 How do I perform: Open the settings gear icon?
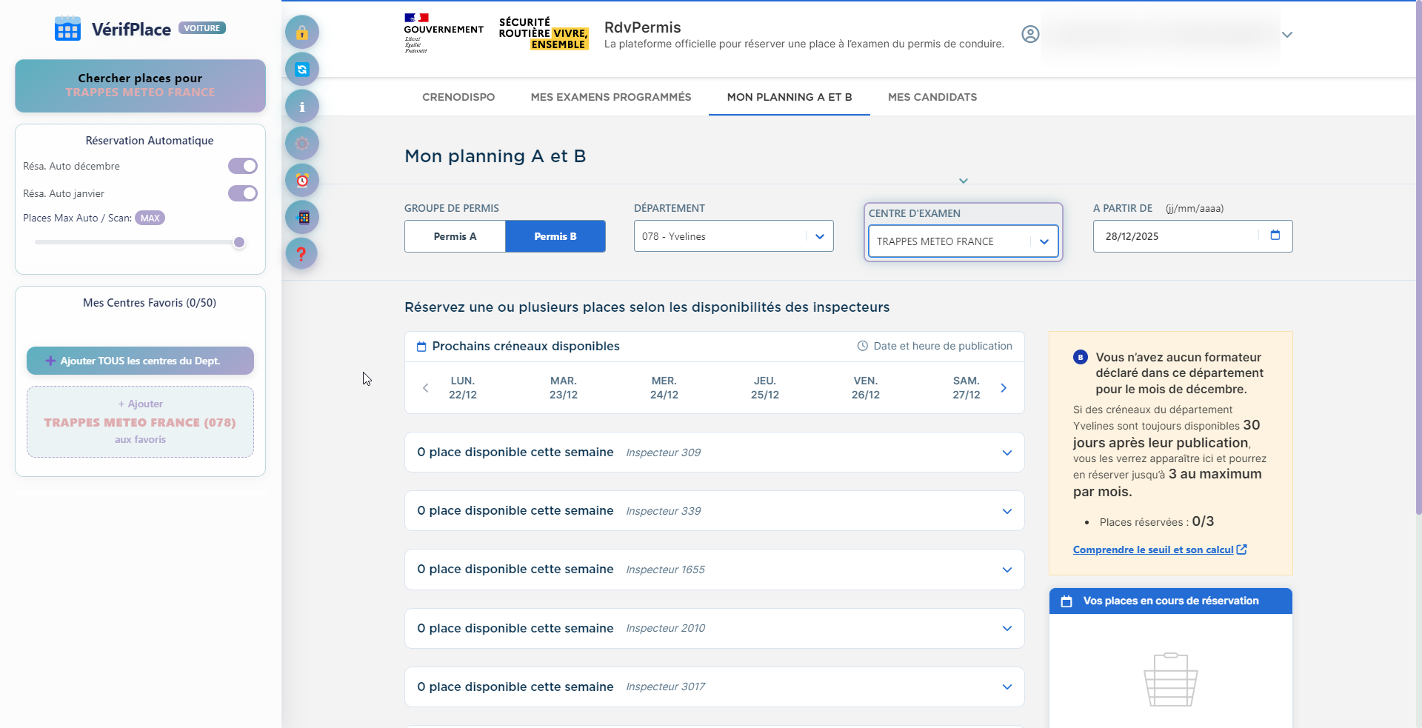tap(301, 143)
